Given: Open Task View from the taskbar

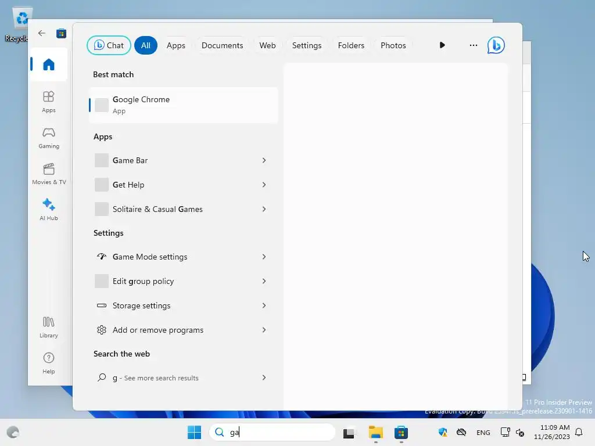Looking at the screenshot, I should pos(349,433).
